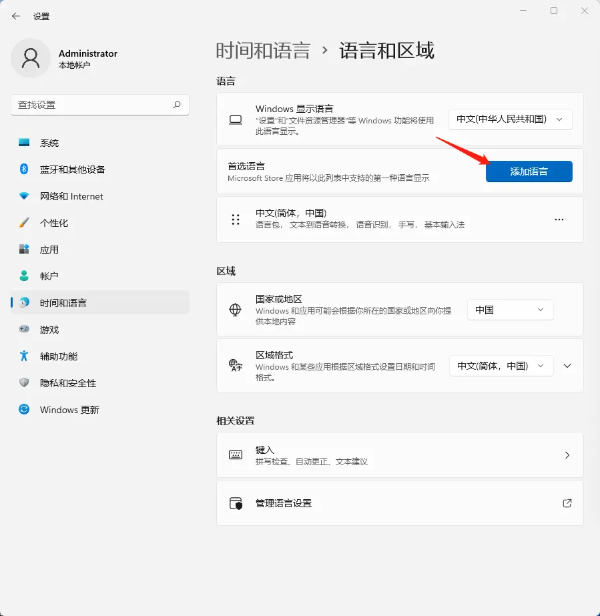Open the 国家或地区 dropdown showing 中国
600x616 pixels.
pyautogui.click(x=510, y=310)
